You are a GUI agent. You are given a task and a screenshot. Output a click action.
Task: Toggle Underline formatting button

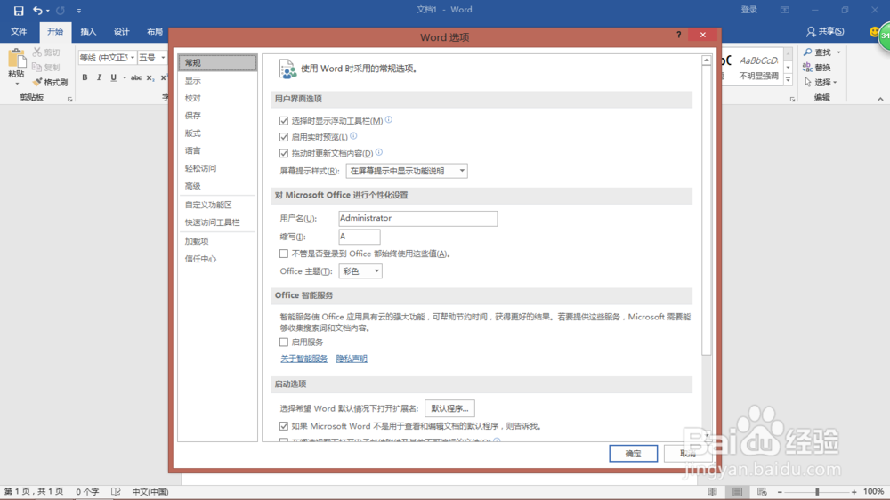pos(114,77)
